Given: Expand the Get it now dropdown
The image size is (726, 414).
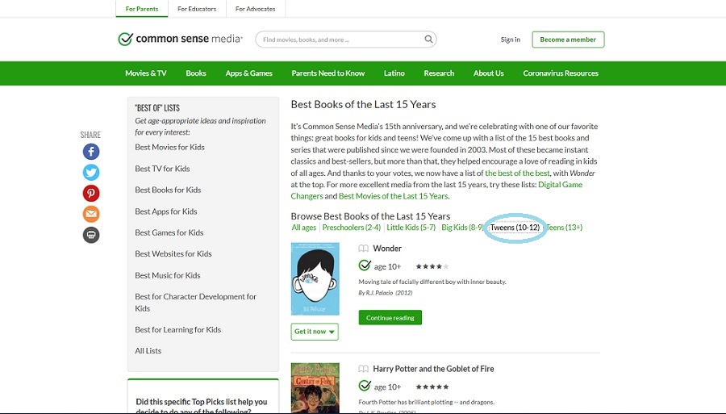Looking at the screenshot, I should [315, 332].
